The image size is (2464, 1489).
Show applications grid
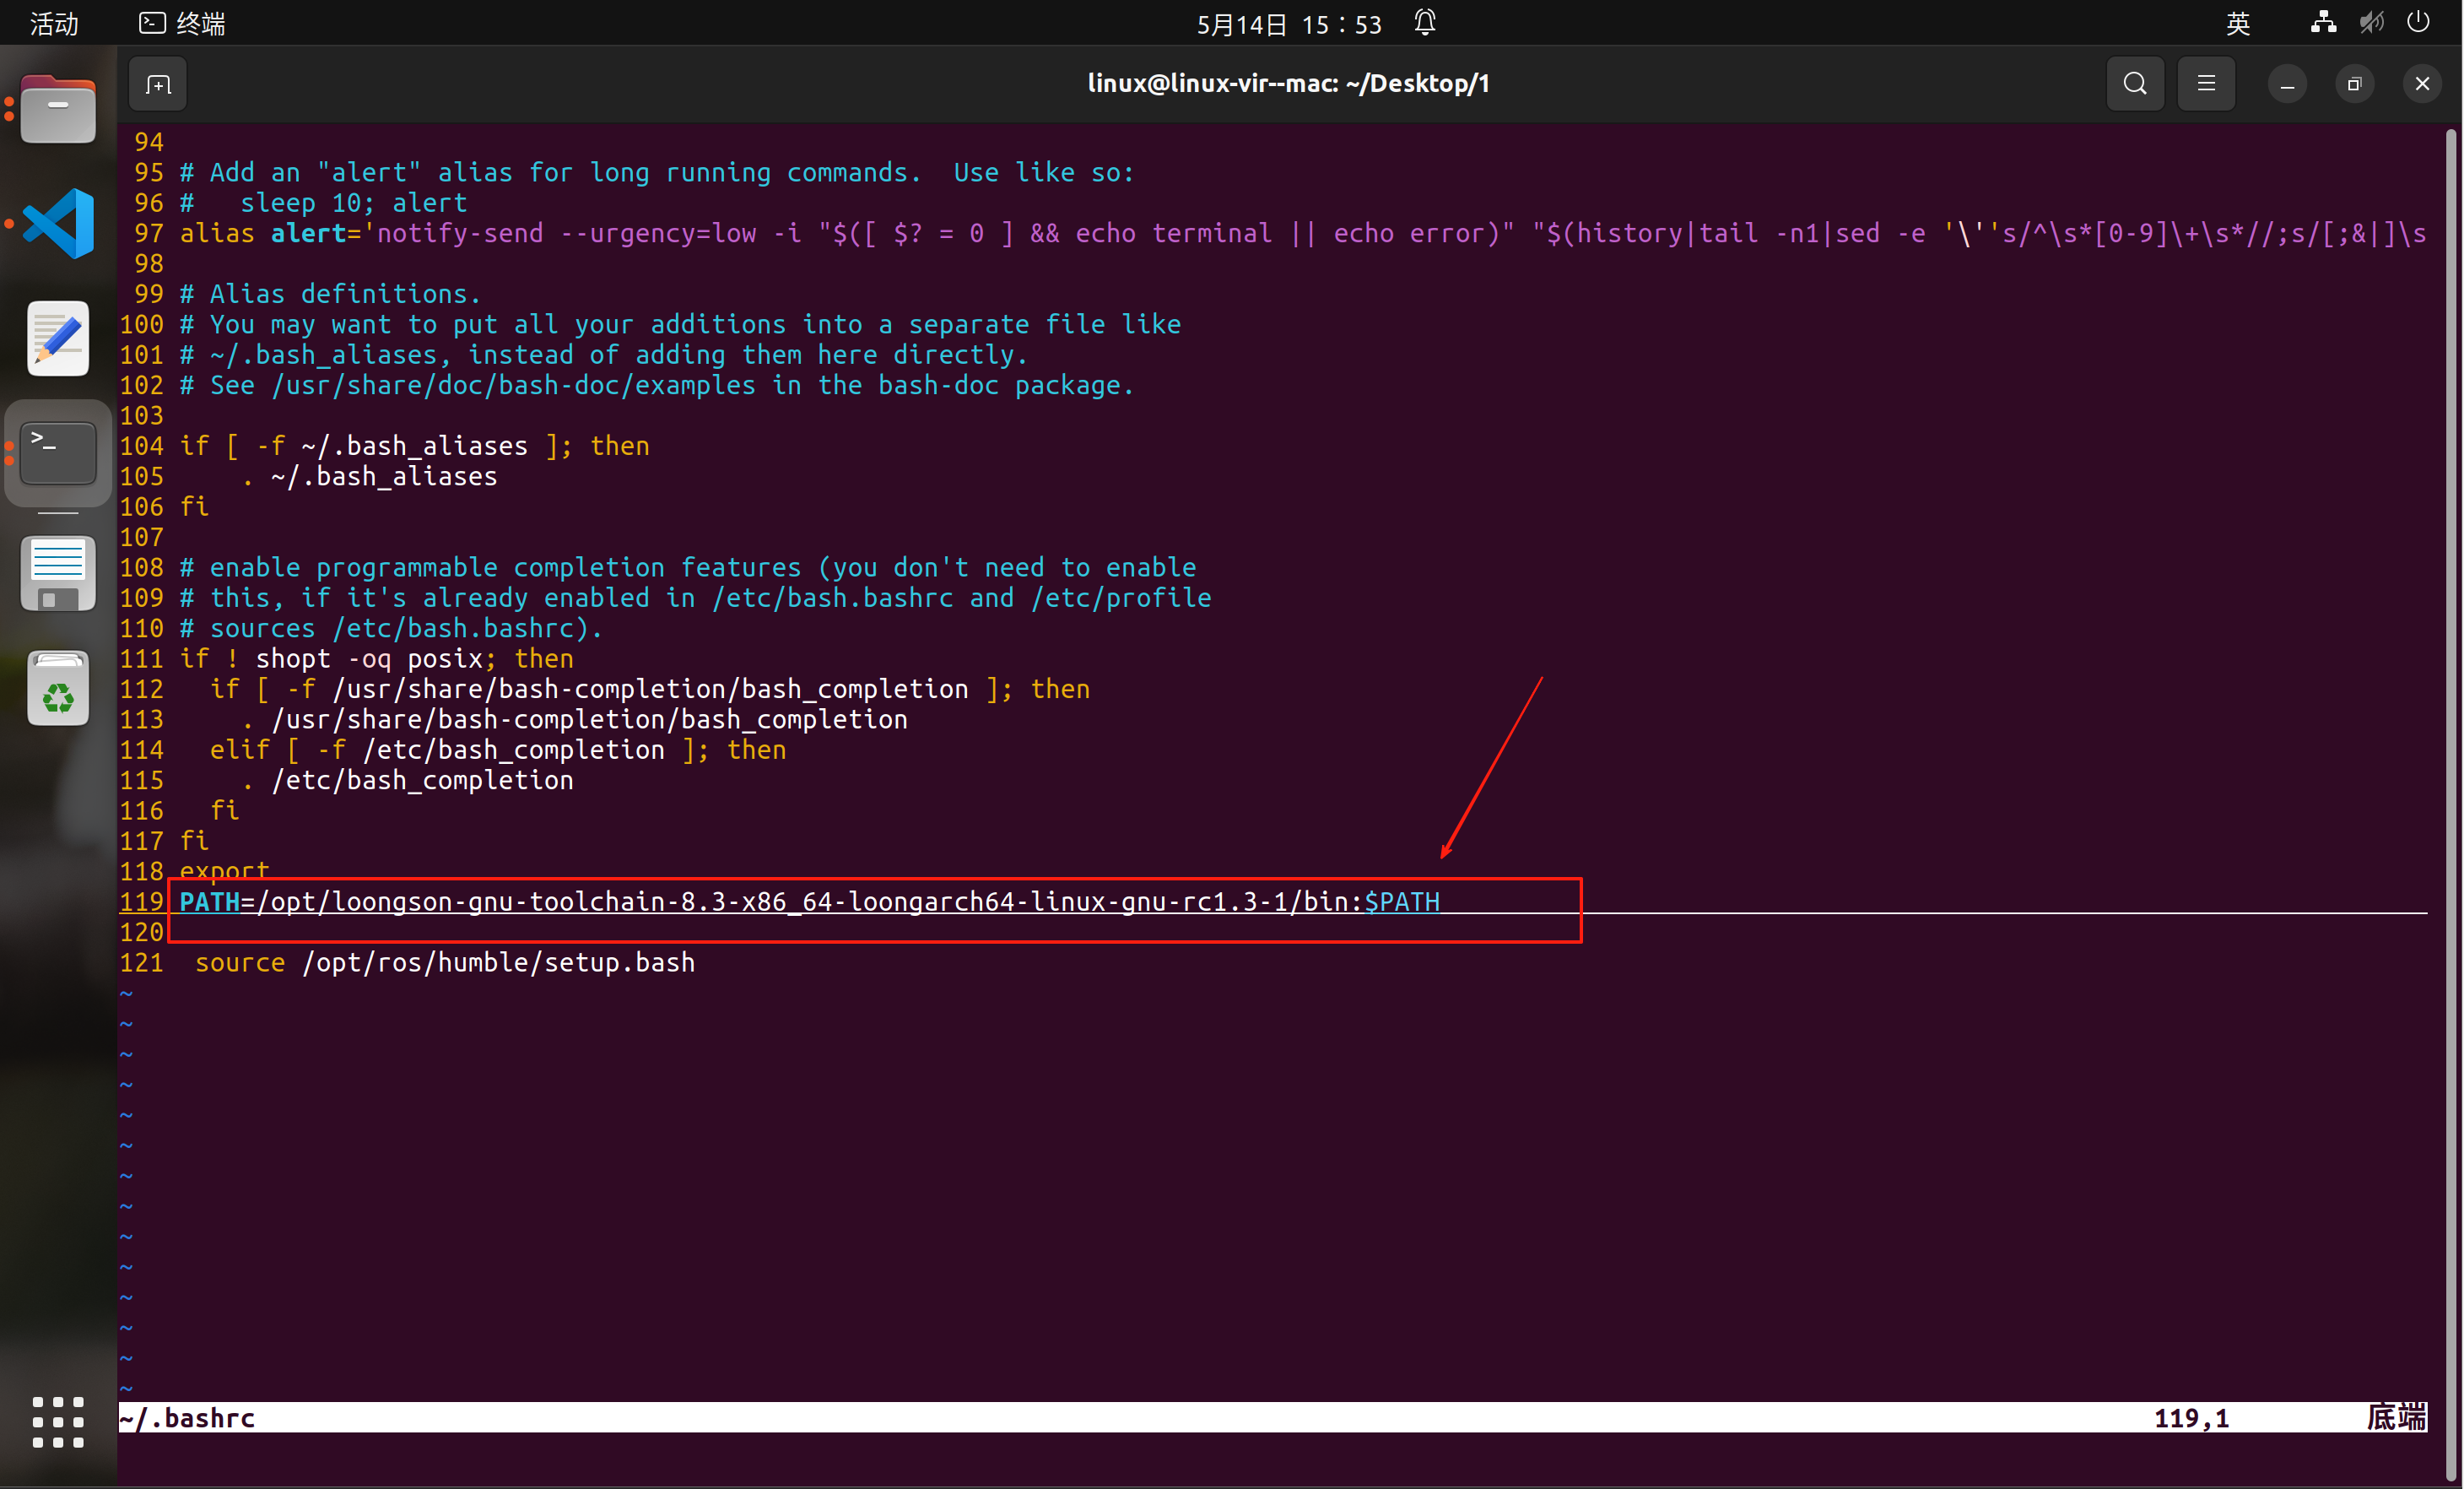pyautogui.click(x=58, y=1421)
